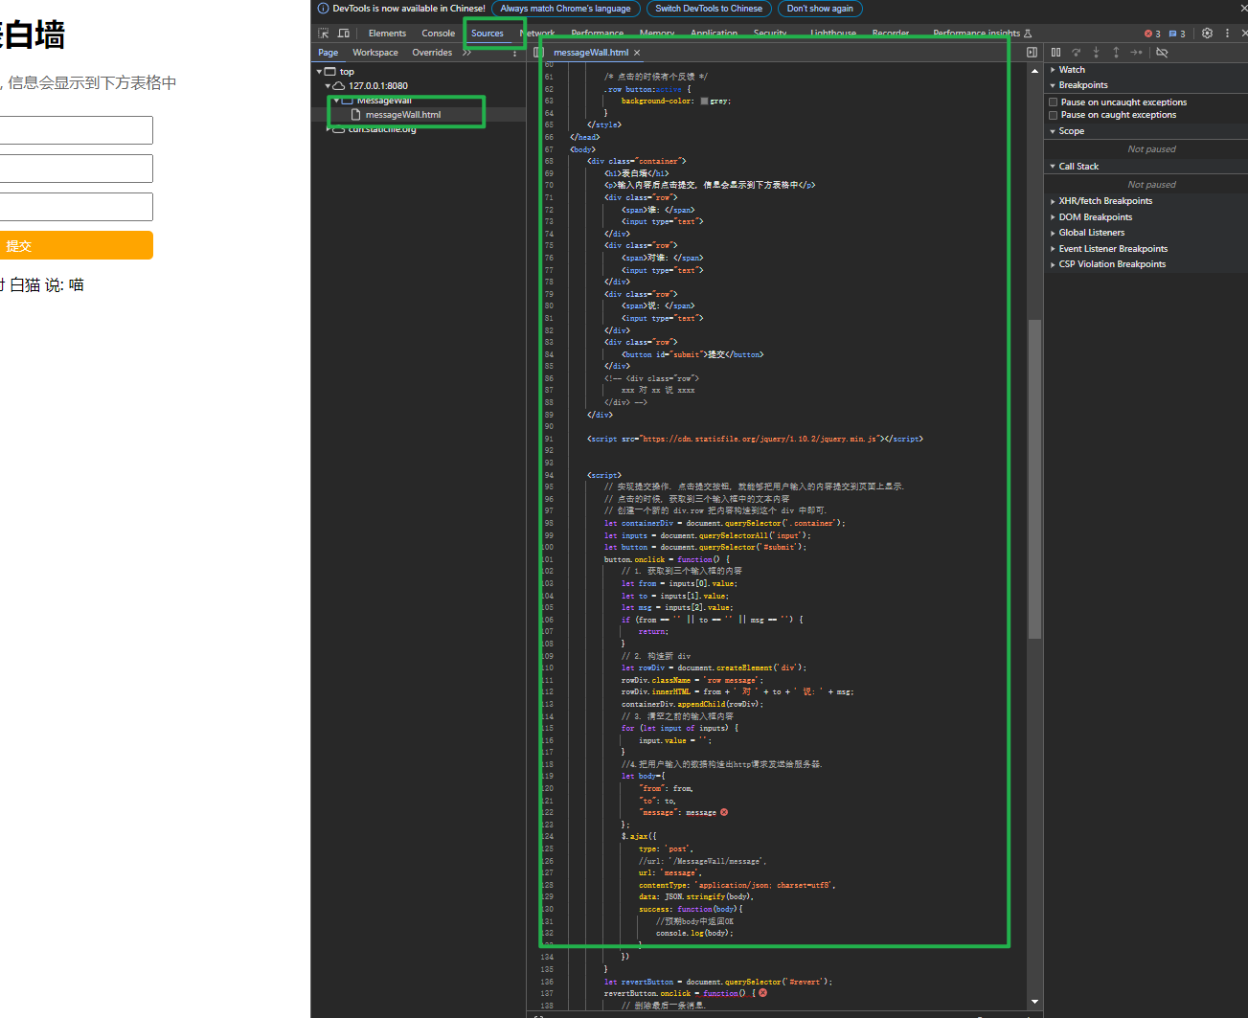
Task: Click the orange 提交 submit button
Action: [76, 245]
